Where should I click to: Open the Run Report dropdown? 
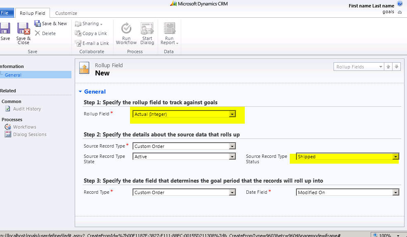click(169, 34)
